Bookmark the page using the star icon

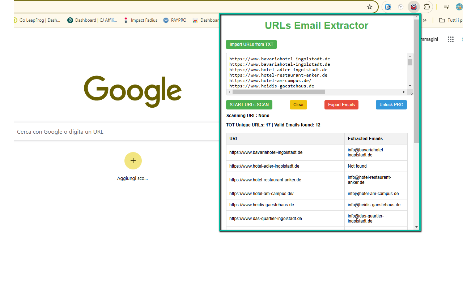pyautogui.click(x=369, y=7)
